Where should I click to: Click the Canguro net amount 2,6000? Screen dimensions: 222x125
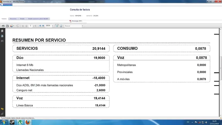101,90
